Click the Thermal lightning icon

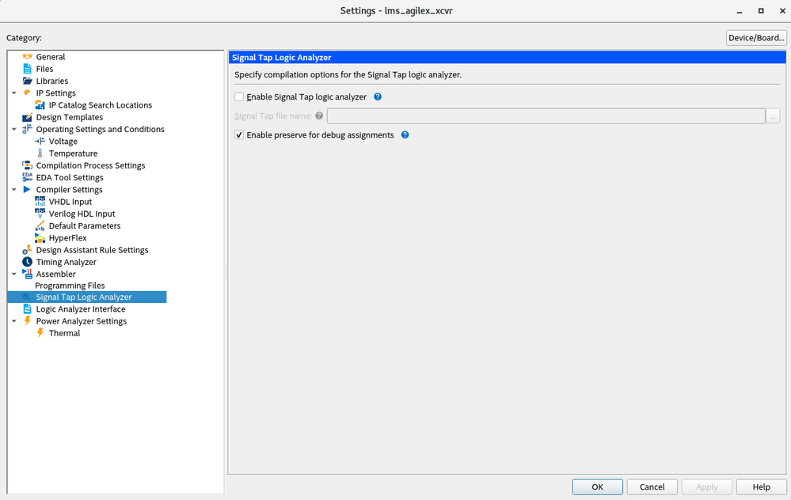coord(40,333)
